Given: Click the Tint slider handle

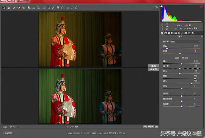Looking at the screenshot, I should (x=180, y=54).
